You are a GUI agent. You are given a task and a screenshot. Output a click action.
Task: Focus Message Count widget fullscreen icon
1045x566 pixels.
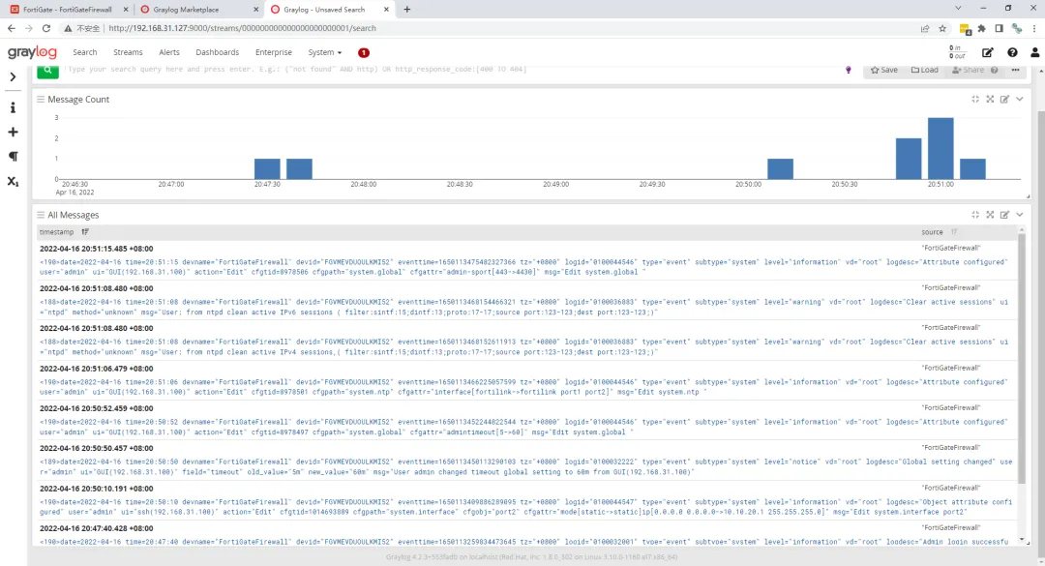[x=990, y=100]
